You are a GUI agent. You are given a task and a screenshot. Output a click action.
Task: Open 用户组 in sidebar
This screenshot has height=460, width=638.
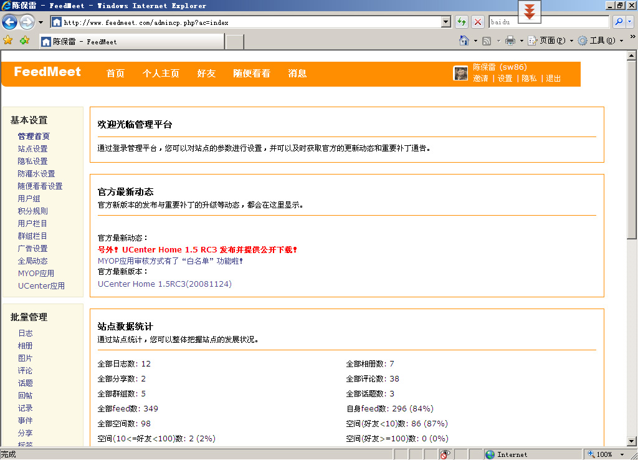[x=29, y=199]
